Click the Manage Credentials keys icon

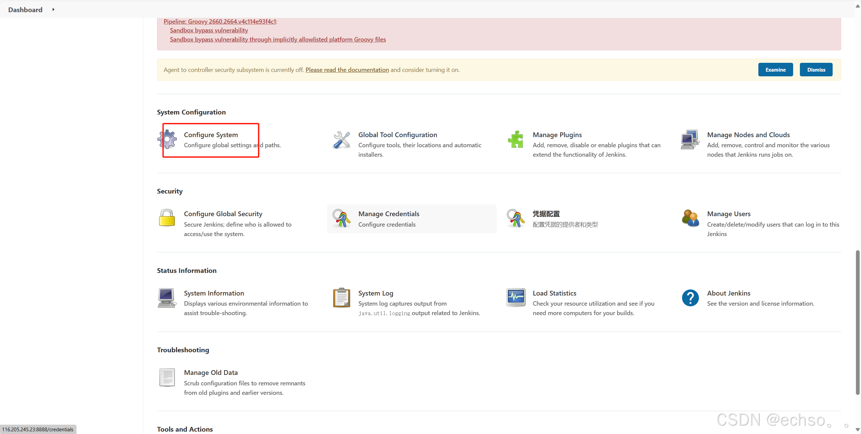coord(341,218)
